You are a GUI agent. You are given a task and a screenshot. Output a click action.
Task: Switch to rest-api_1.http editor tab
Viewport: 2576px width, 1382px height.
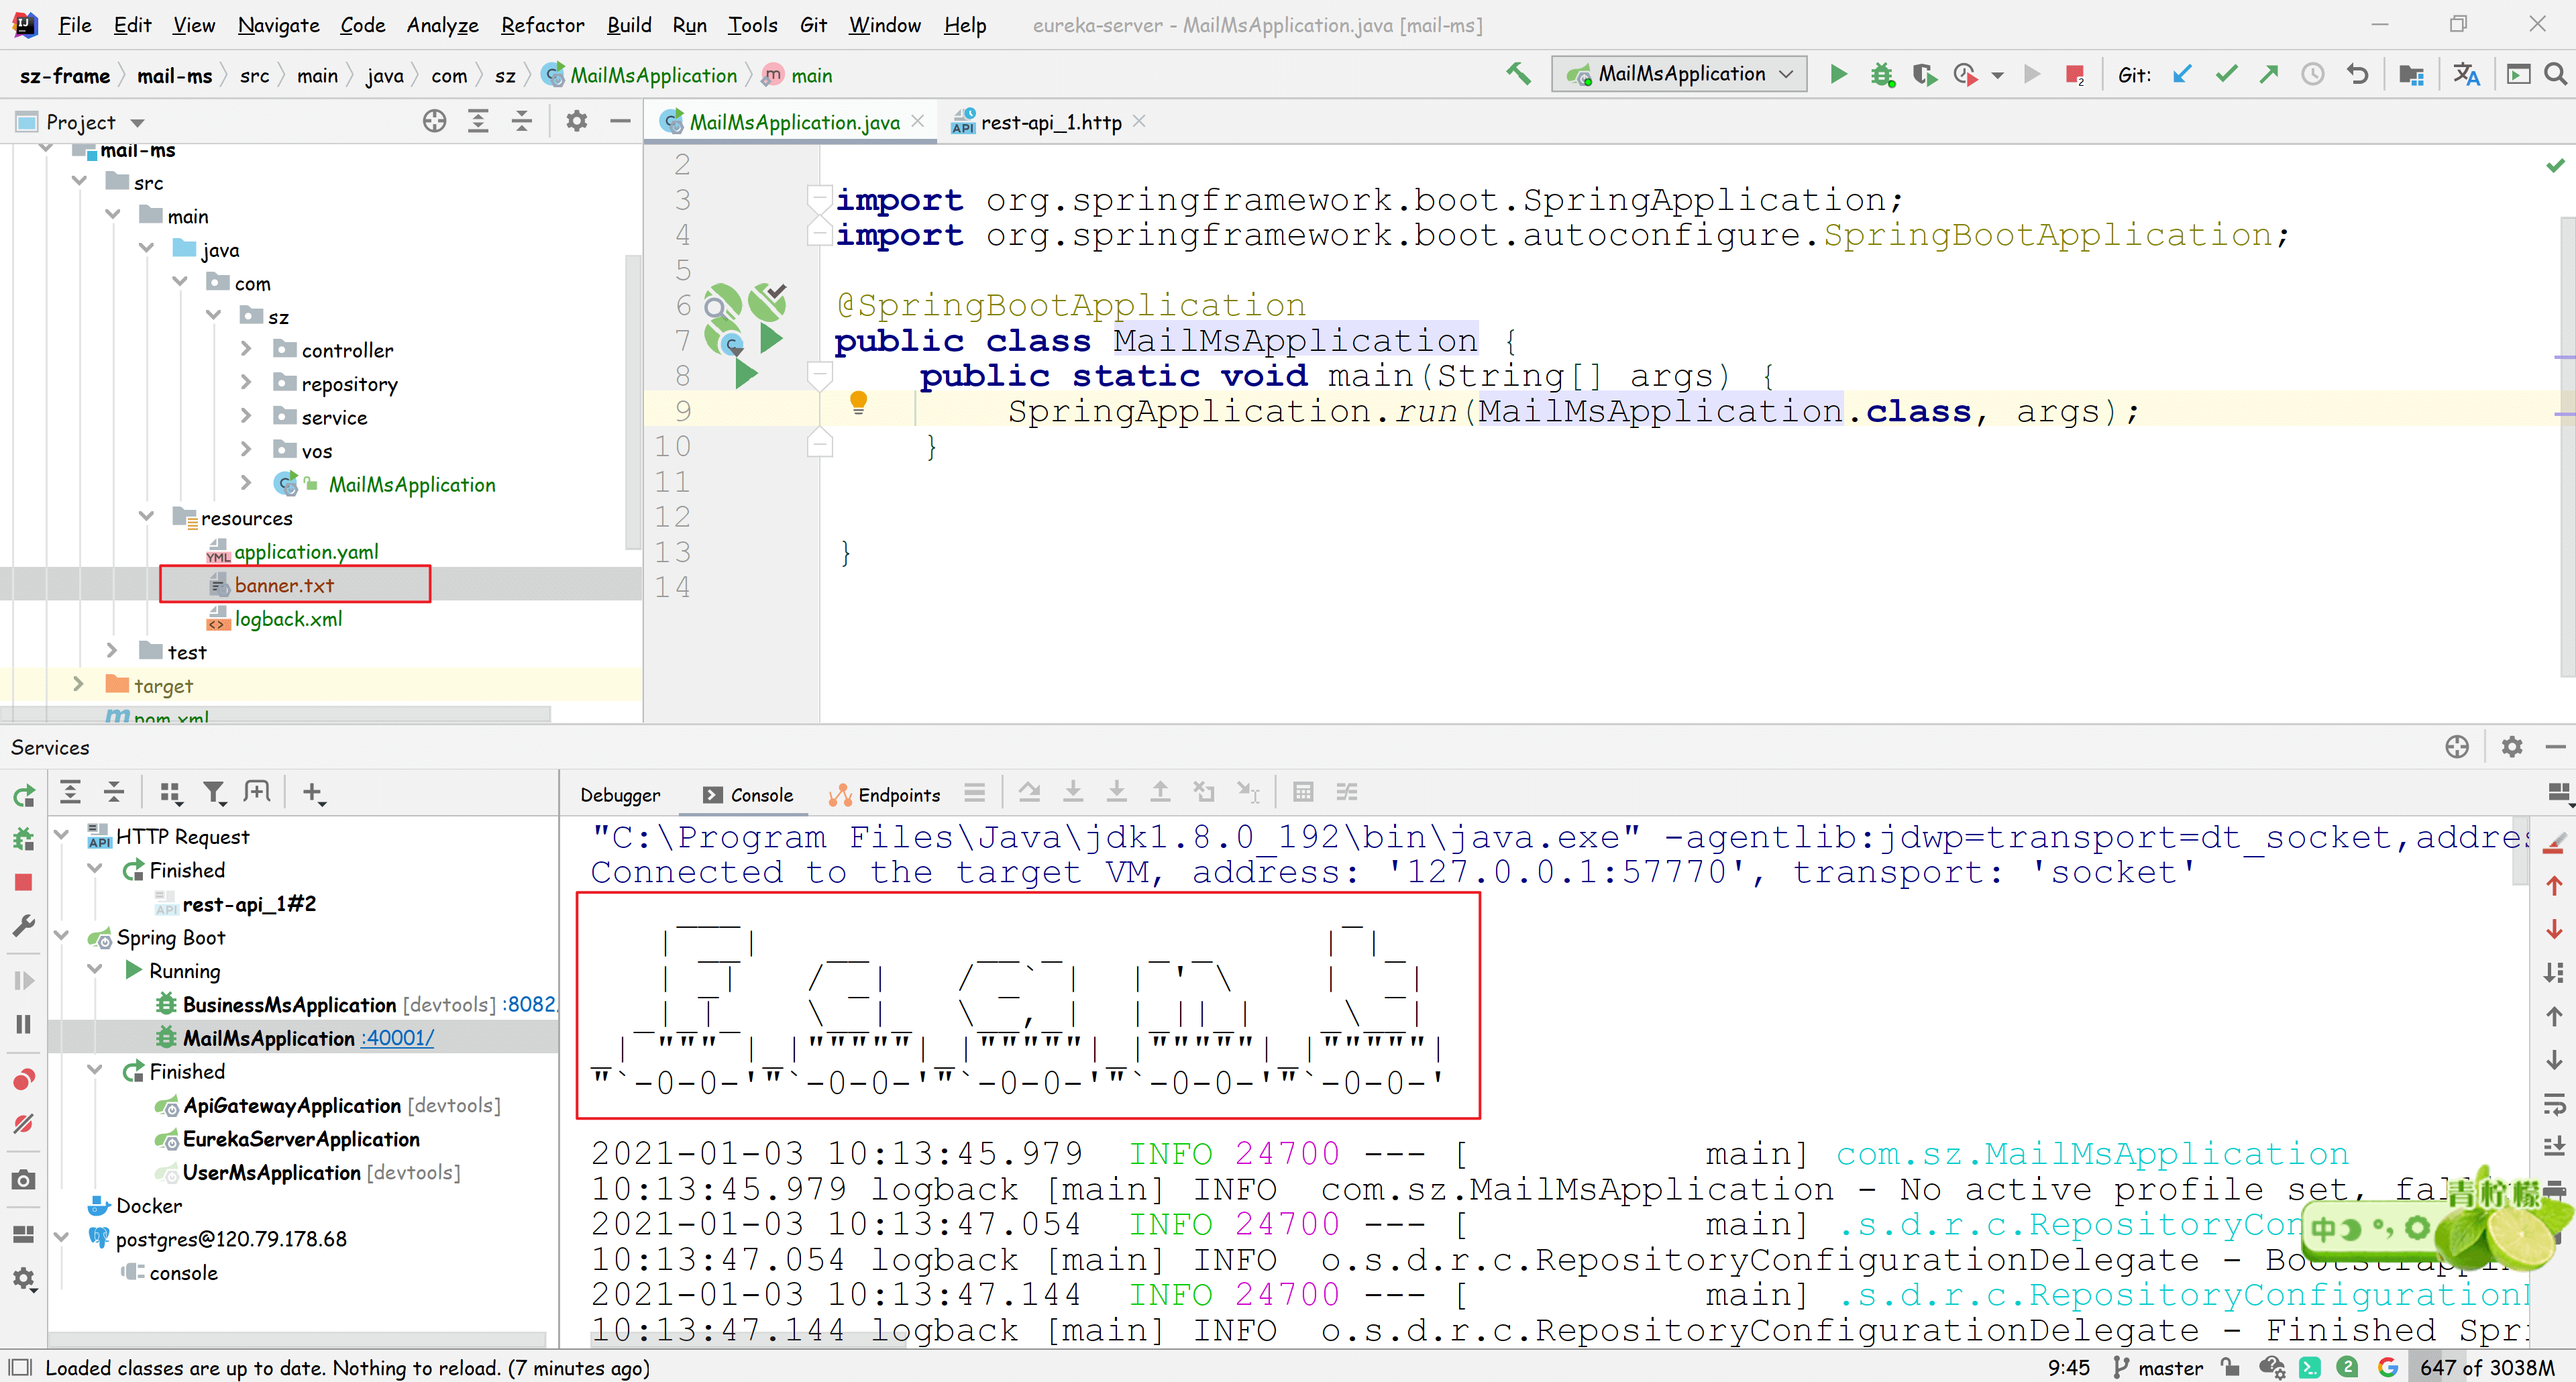click(1050, 122)
